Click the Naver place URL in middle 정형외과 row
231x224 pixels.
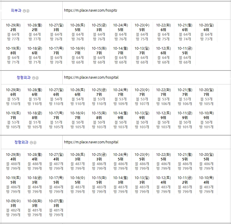(91, 77)
